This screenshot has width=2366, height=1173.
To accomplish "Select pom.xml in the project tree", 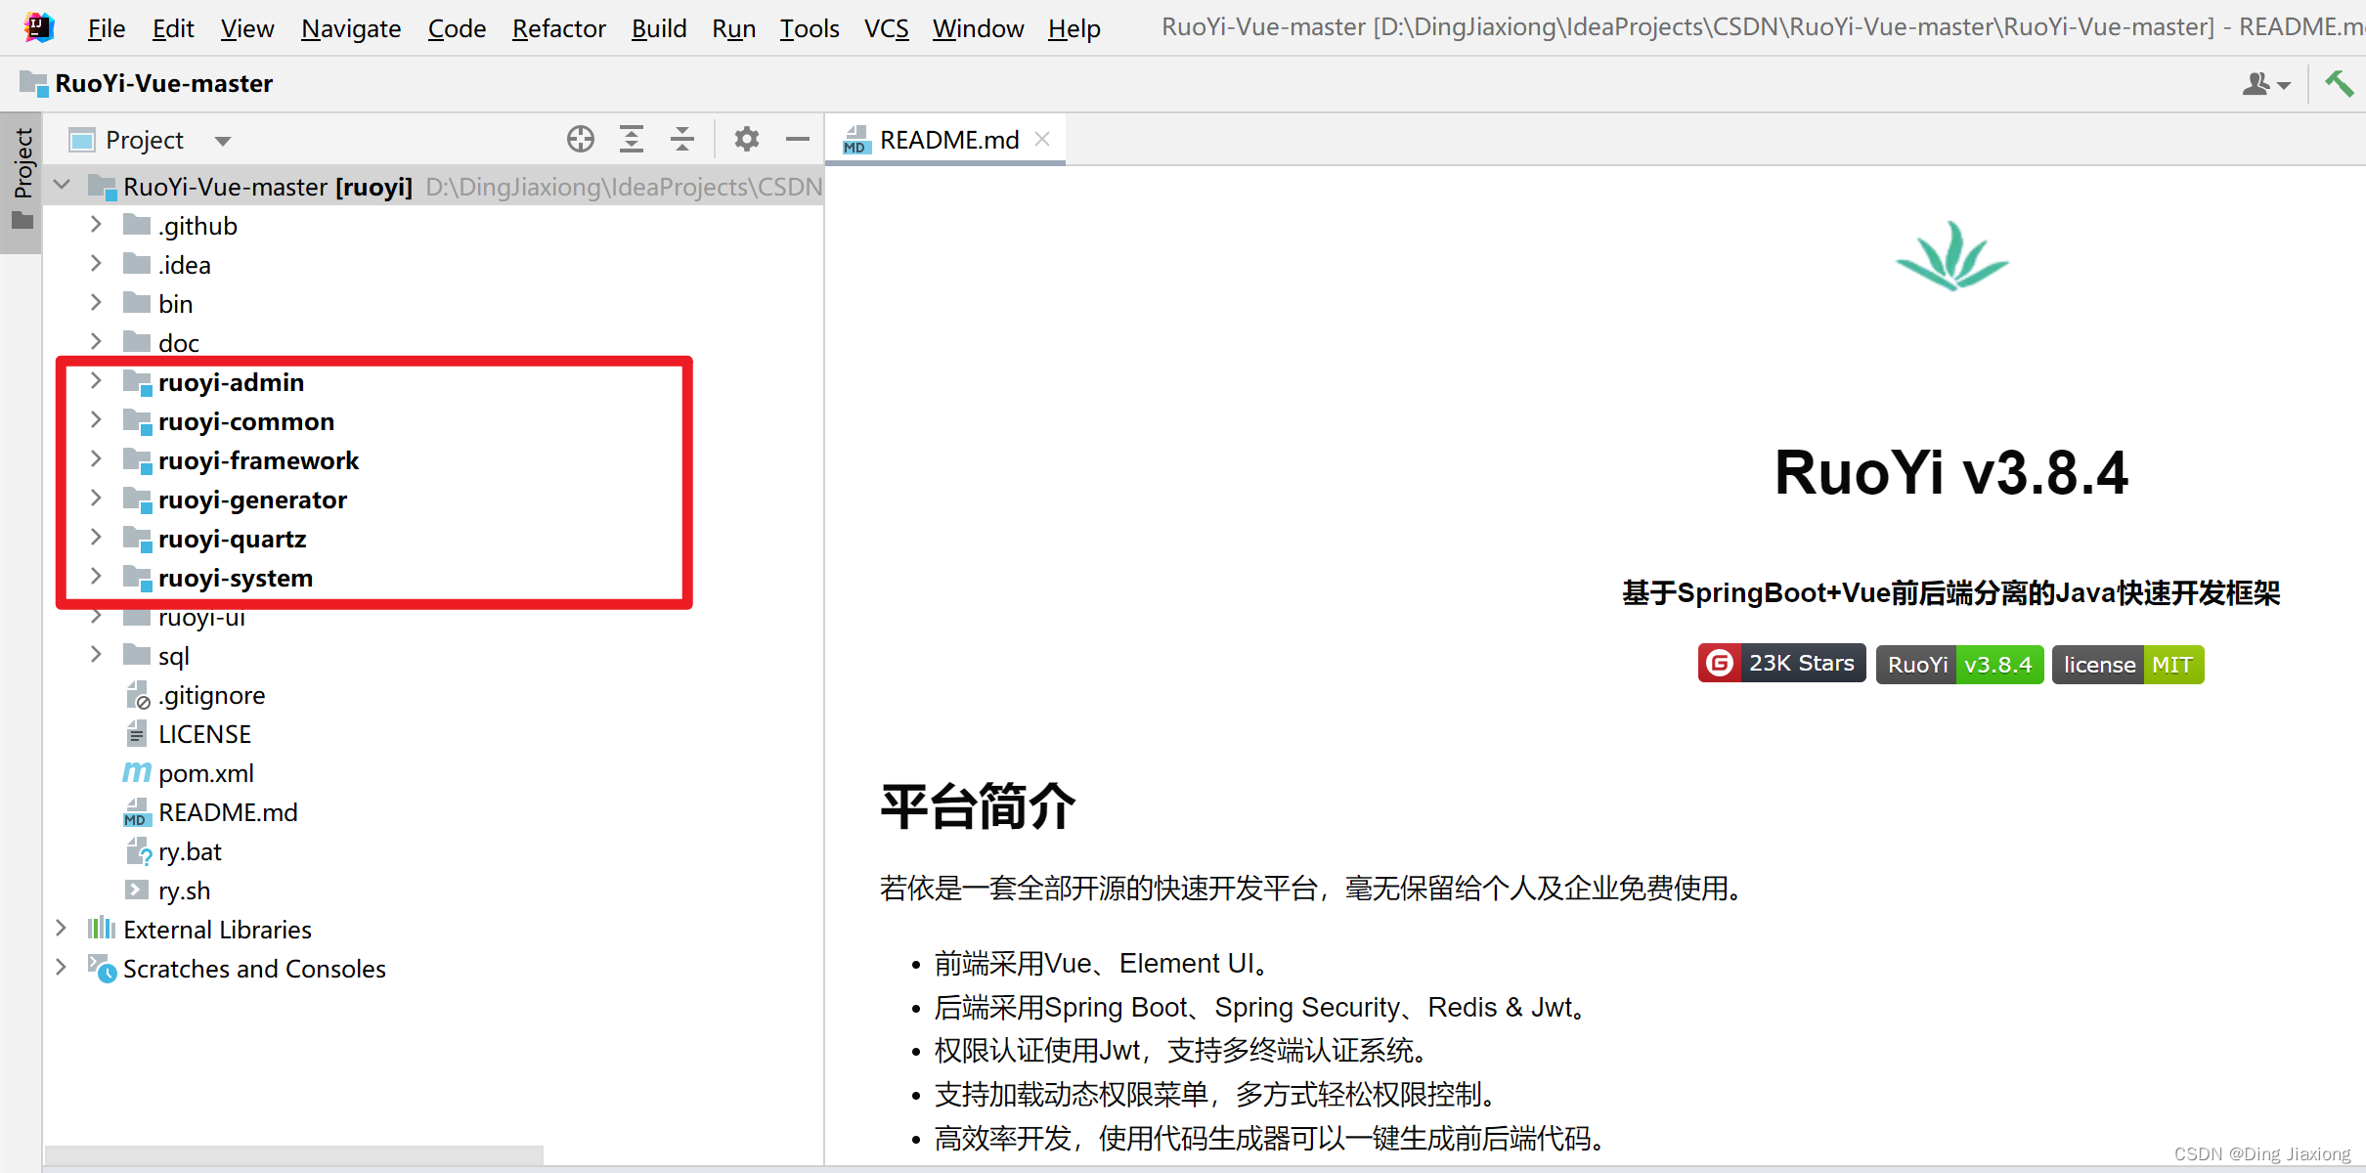I will pos(206,773).
